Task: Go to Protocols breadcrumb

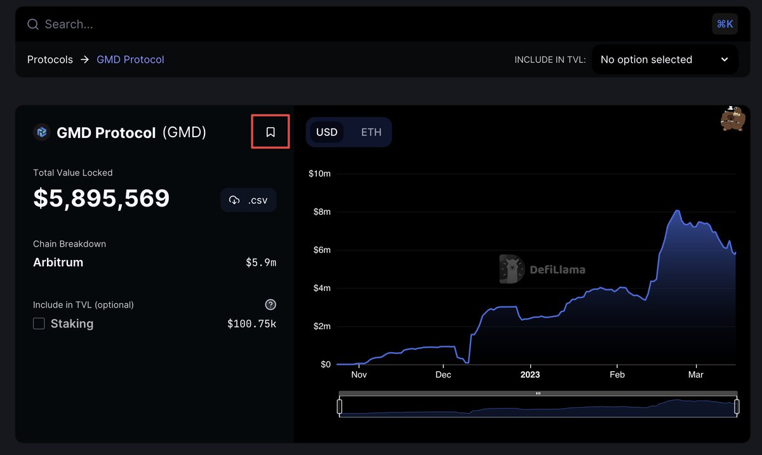Action: click(x=50, y=60)
